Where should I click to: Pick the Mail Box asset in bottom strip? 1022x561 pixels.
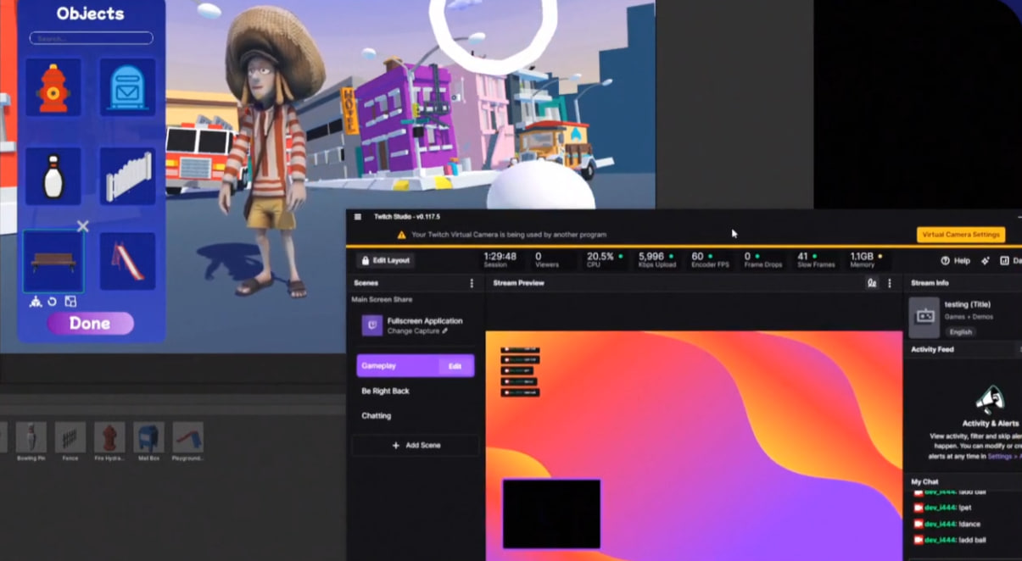[148, 442]
